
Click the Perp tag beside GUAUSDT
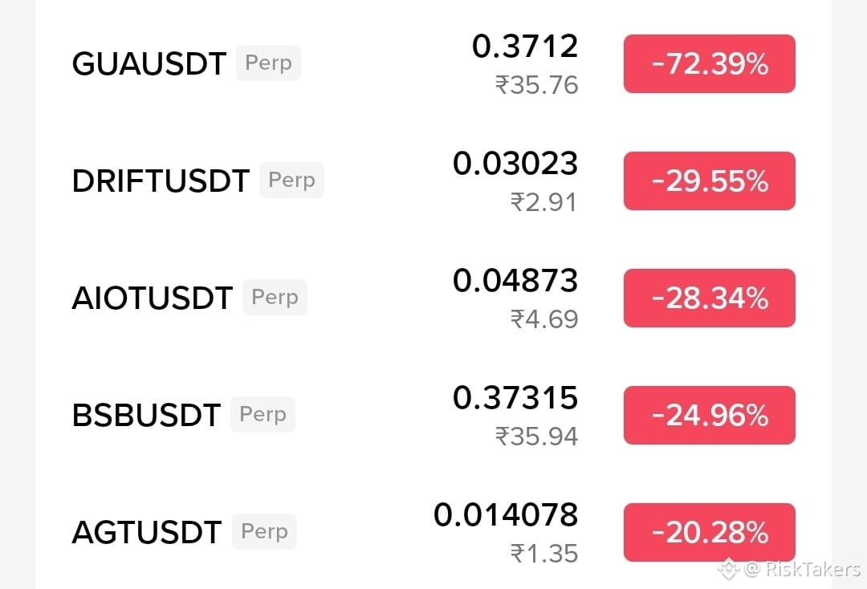(269, 63)
